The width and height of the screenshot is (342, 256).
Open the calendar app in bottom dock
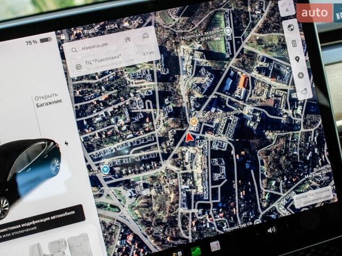coord(215,245)
